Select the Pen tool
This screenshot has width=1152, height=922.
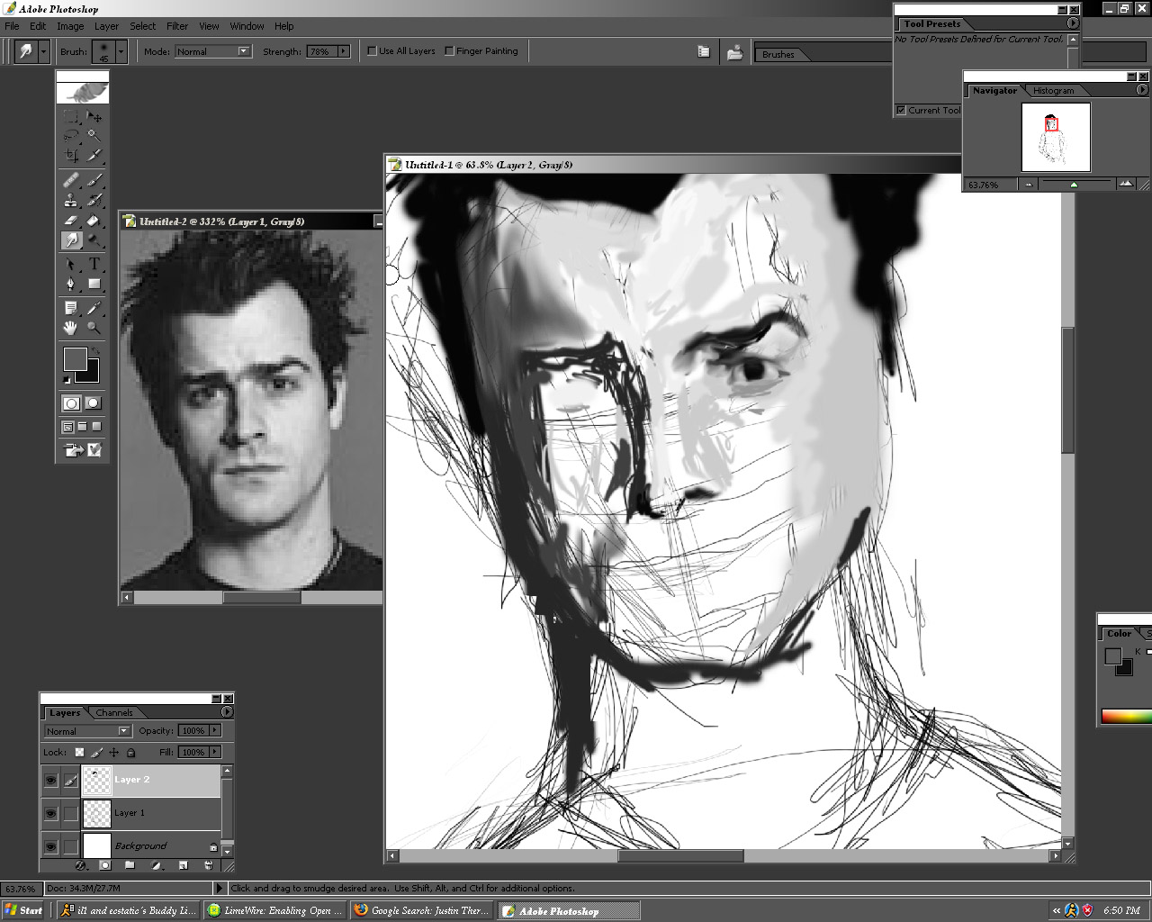click(71, 284)
